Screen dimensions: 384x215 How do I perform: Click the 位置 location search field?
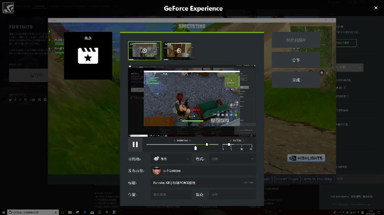pyautogui.click(x=171, y=195)
